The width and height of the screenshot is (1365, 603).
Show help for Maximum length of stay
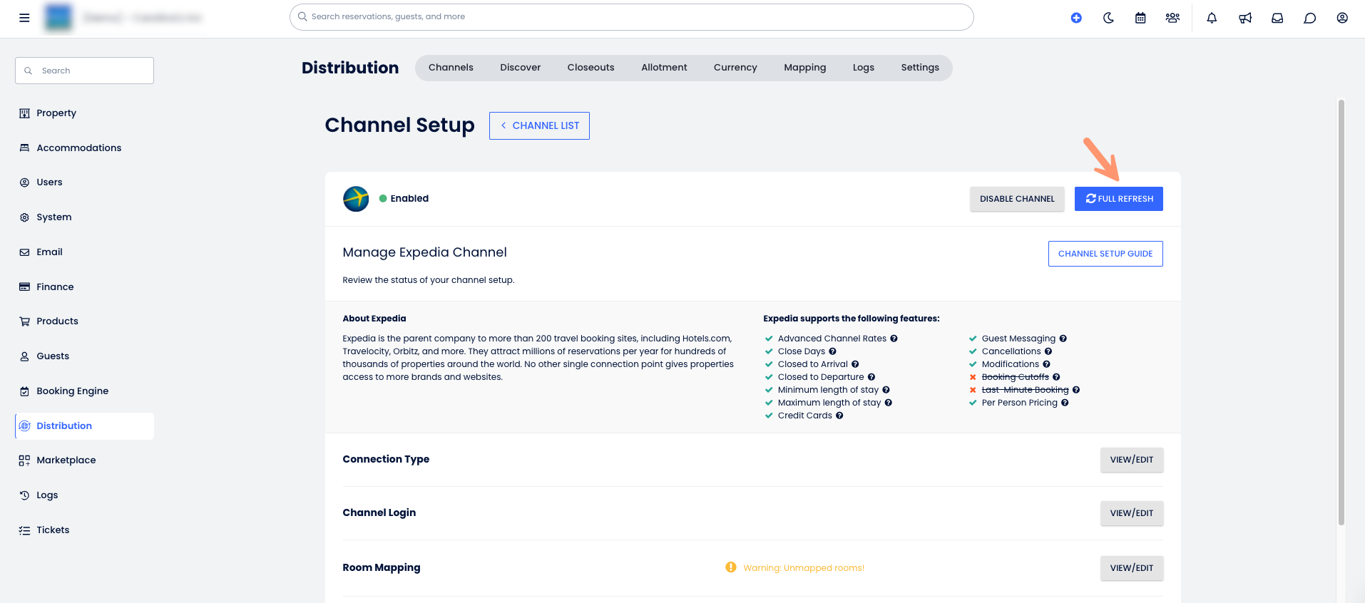pyautogui.click(x=889, y=403)
